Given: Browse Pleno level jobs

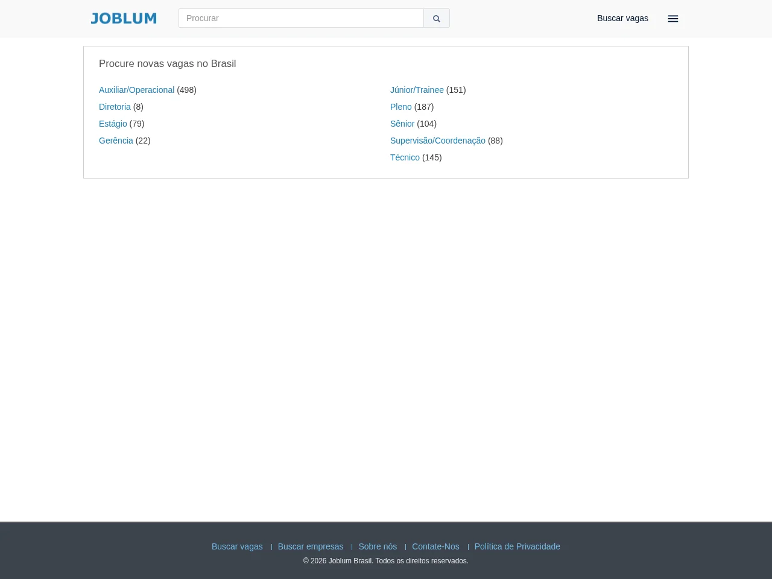Looking at the screenshot, I should [401, 107].
